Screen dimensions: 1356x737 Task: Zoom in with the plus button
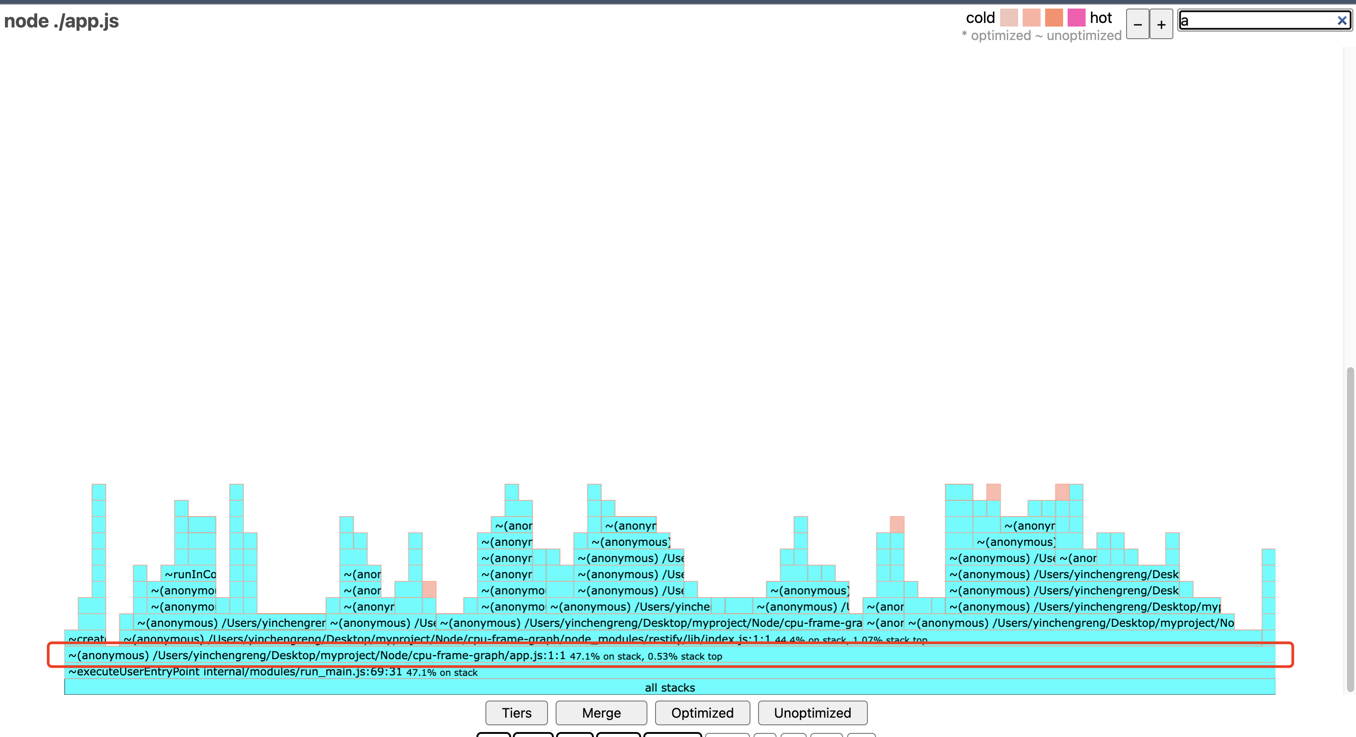coord(1161,24)
